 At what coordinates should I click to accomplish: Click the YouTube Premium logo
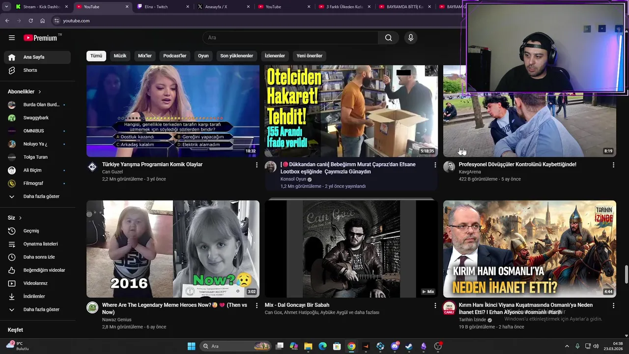tap(40, 38)
